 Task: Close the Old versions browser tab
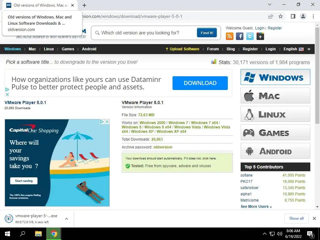pos(72,5)
